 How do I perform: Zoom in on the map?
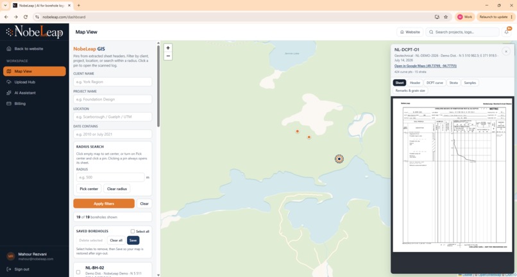168,48
